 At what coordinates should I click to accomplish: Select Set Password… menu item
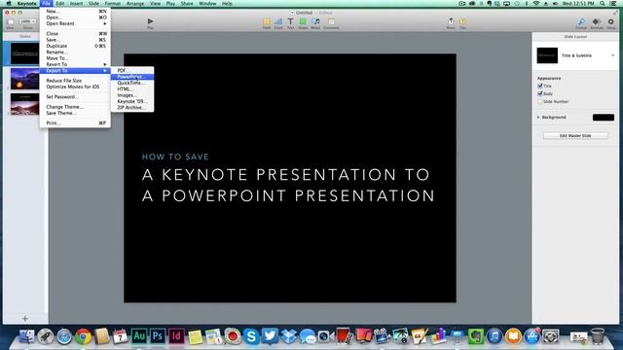pos(75,97)
